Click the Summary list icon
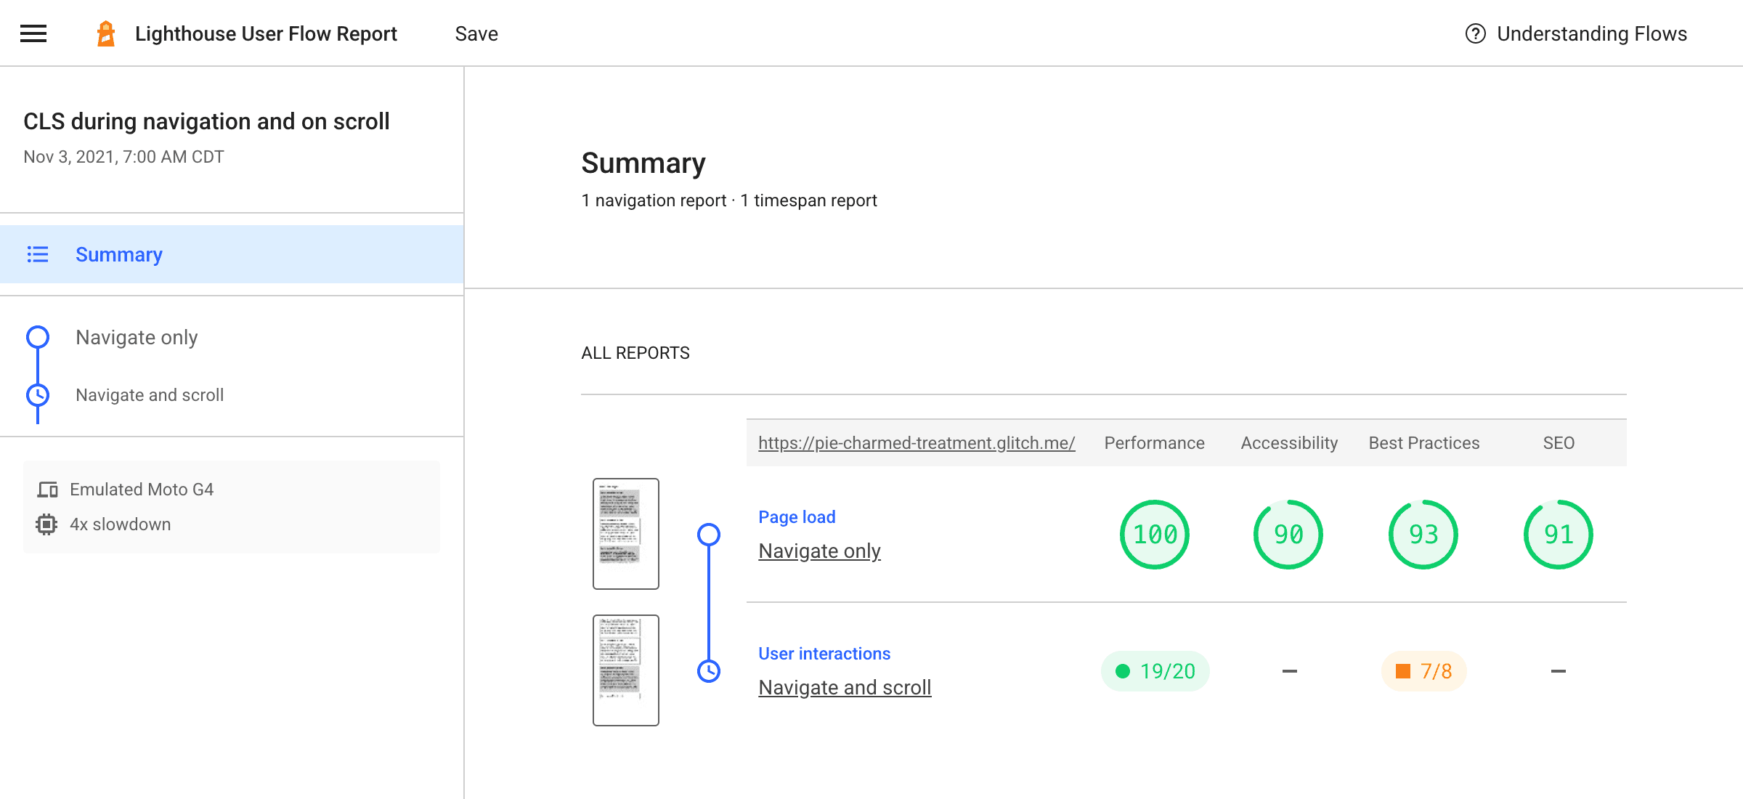The width and height of the screenshot is (1743, 799). (38, 254)
